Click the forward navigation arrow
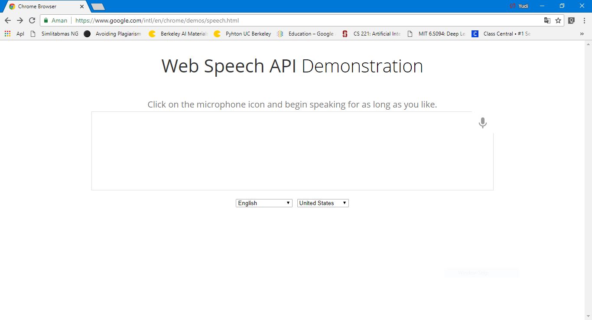This screenshot has height=320, width=592. click(x=20, y=20)
